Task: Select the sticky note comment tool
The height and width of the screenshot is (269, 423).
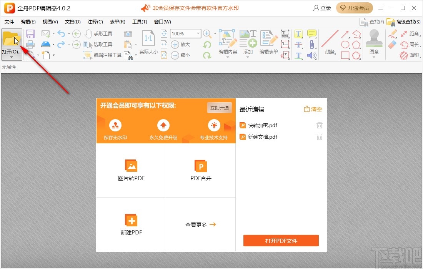Action: (312, 33)
